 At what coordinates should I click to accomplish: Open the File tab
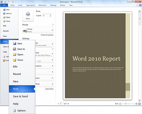4,5
